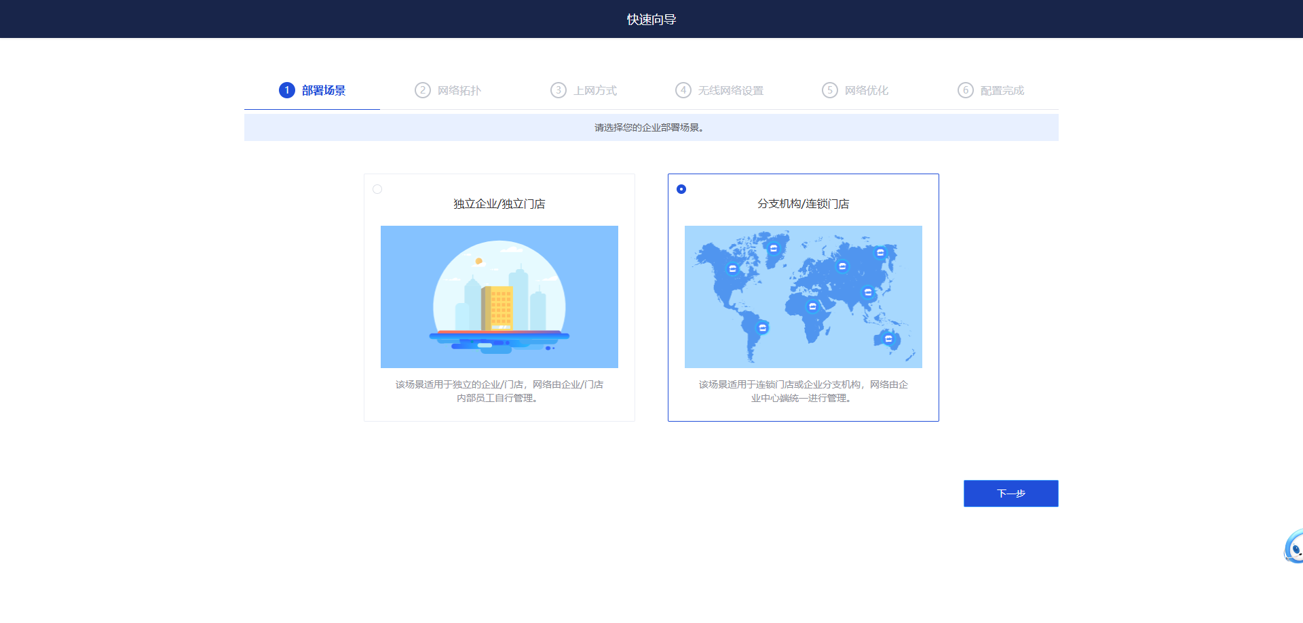Image resolution: width=1303 pixels, height=623 pixels.
Task: Switch to the 网络拓扑 step label
Action: click(x=459, y=91)
